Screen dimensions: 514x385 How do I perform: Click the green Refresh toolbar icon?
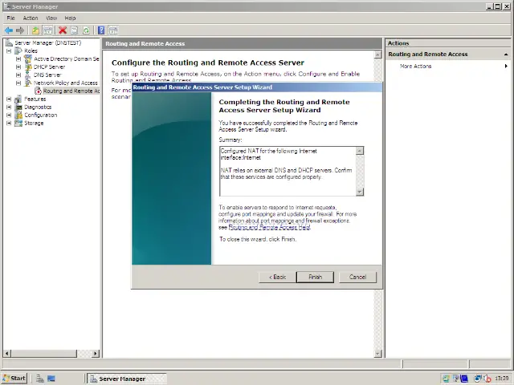pyautogui.click(x=86, y=30)
